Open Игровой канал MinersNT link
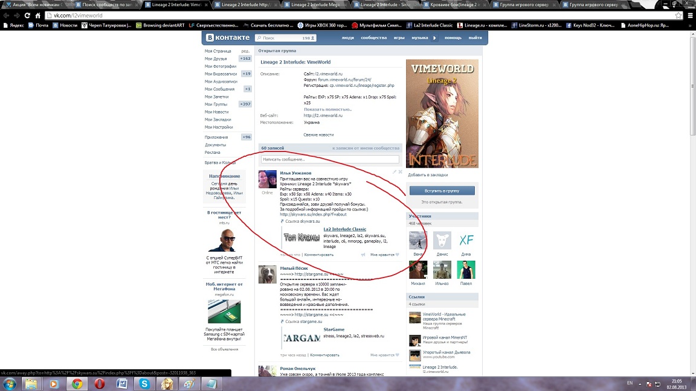The width and height of the screenshot is (696, 391). tap(445, 337)
